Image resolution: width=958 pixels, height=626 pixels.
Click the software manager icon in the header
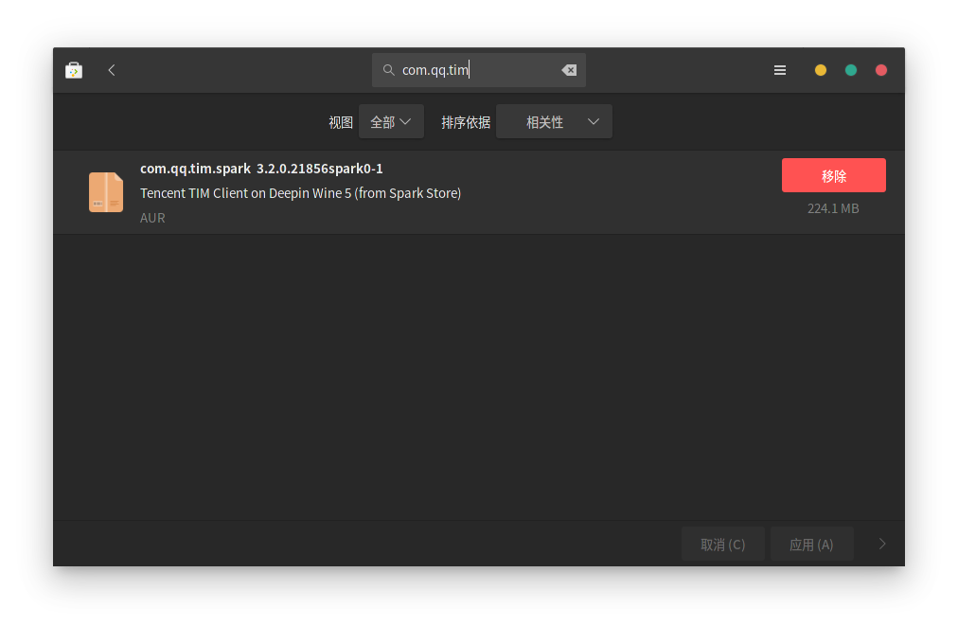click(x=74, y=70)
